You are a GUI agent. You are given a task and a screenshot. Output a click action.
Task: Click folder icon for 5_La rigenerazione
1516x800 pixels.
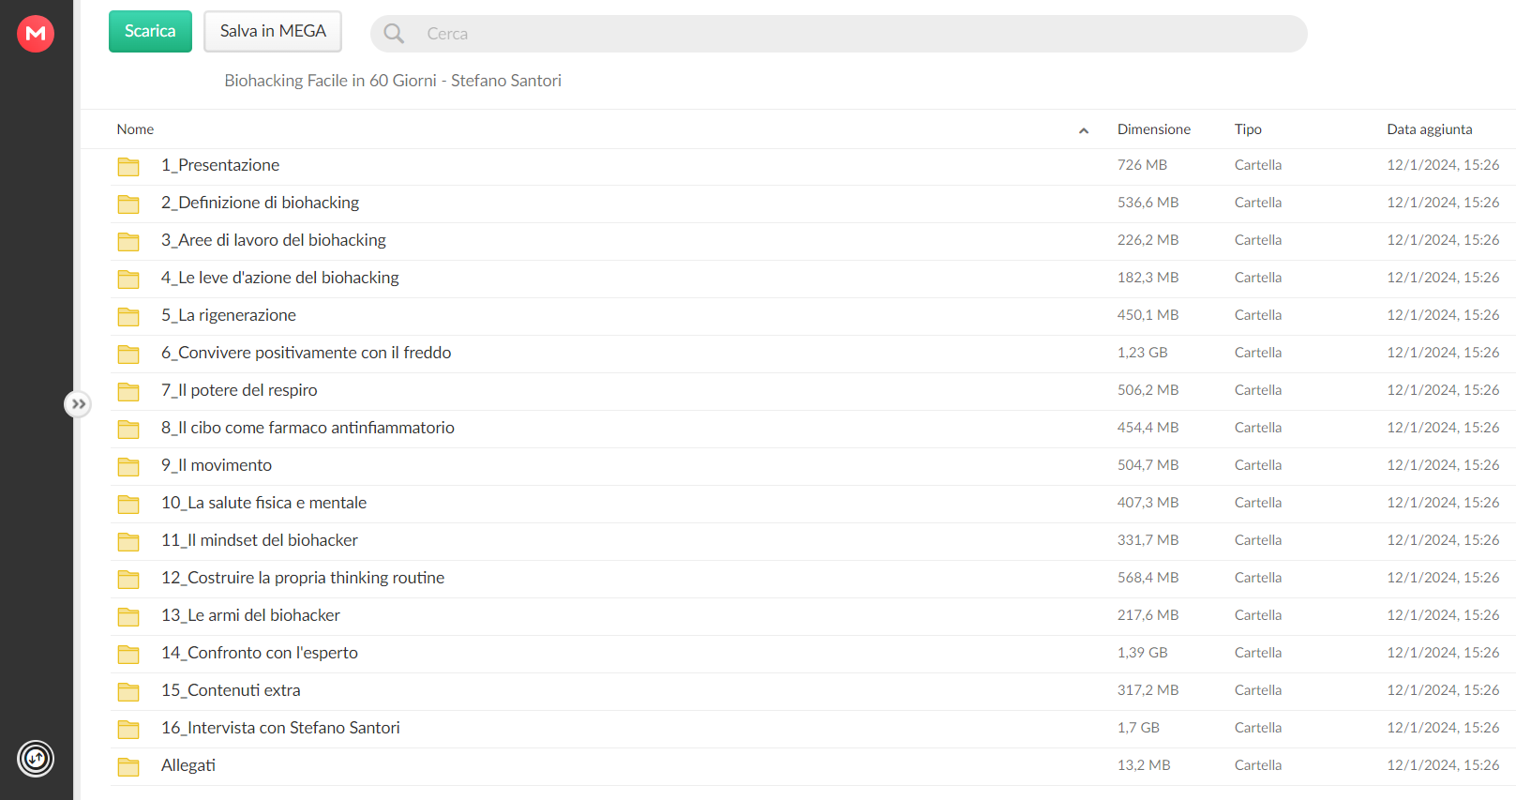coord(128,317)
